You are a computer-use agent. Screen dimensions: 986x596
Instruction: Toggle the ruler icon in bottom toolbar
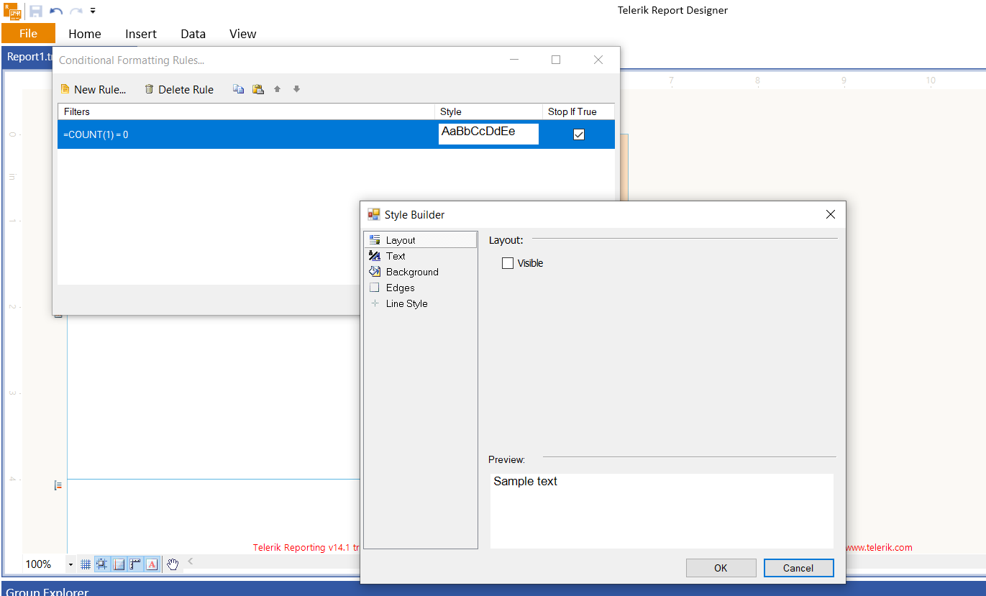135,564
